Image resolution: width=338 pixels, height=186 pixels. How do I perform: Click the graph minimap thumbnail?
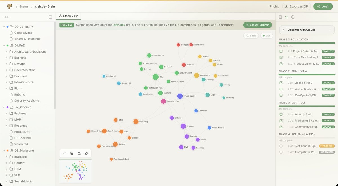click(x=75, y=171)
